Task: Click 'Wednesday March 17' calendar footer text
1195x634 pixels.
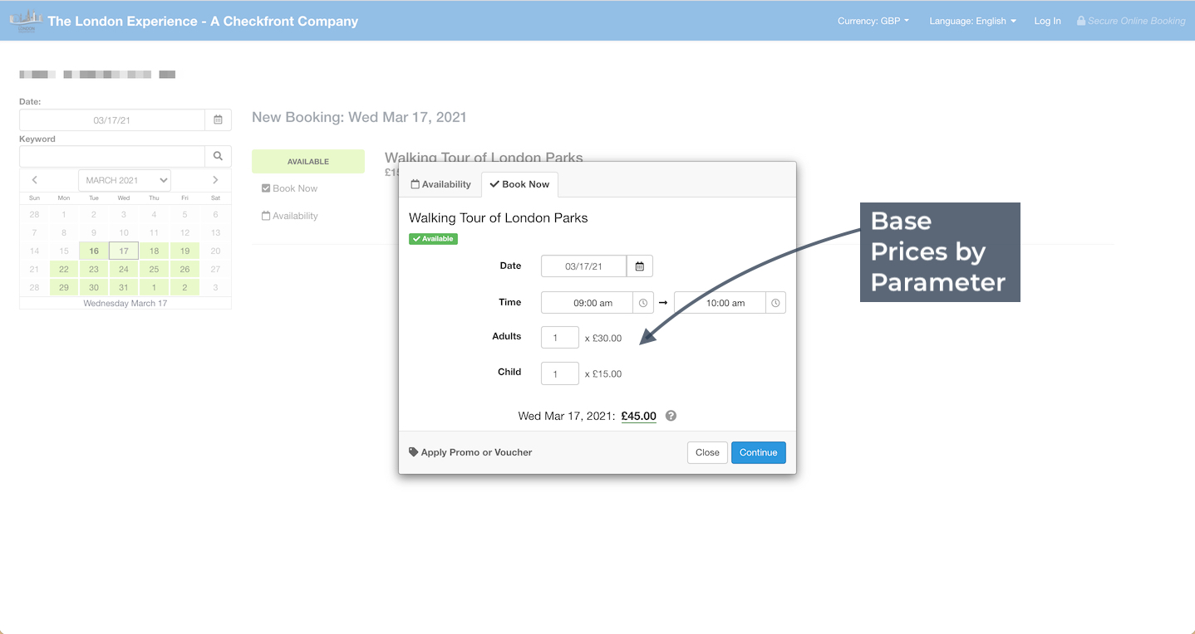Action: 125,303
